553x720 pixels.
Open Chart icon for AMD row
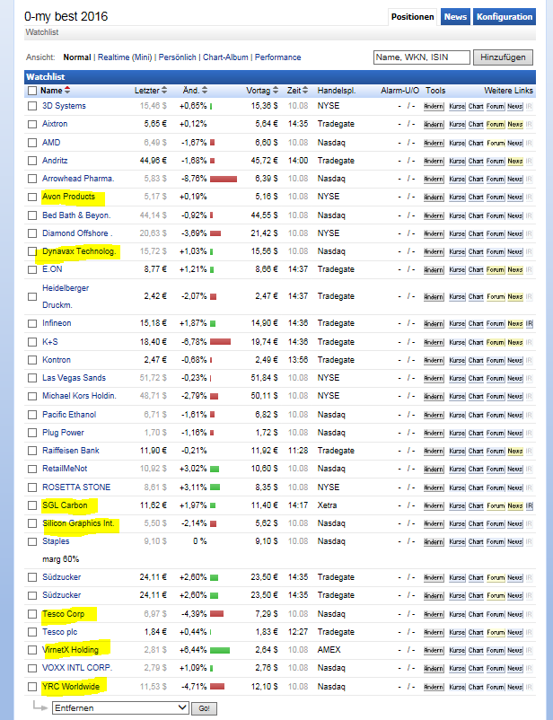click(476, 143)
